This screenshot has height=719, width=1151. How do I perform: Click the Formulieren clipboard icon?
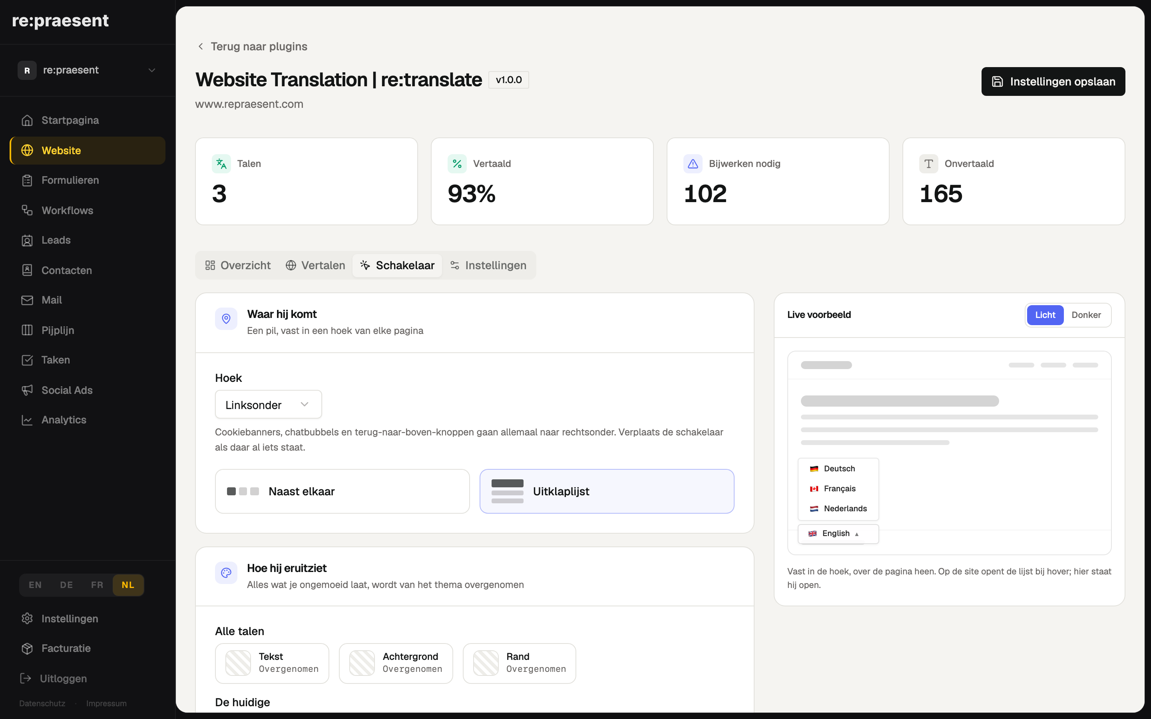(x=27, y=180)
